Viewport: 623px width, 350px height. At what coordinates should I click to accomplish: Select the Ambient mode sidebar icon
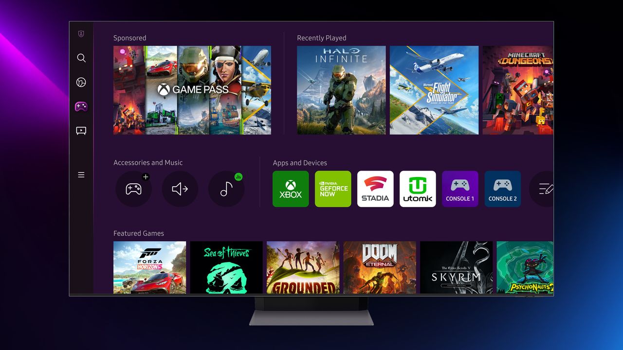point(81,82)
